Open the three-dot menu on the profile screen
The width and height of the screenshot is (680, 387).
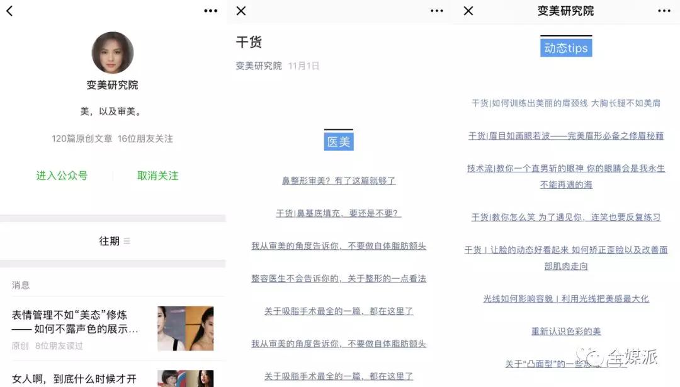(211, 11)
